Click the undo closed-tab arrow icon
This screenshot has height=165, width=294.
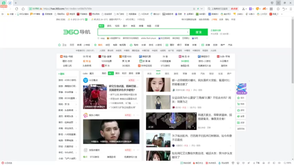click(x=284, y=9)
